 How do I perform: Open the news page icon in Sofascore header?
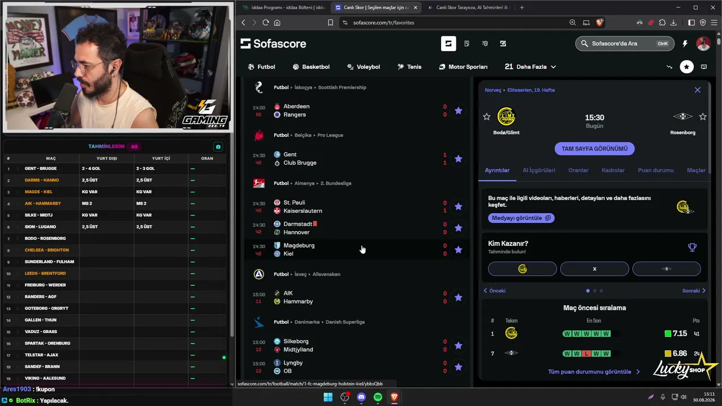[x=466, y=43]
